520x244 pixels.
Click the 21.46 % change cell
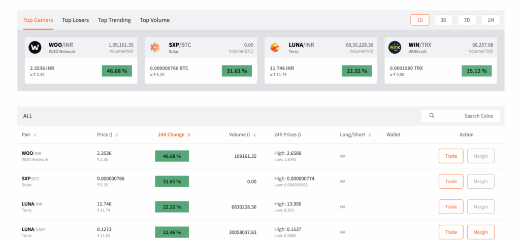click(172, 232)
